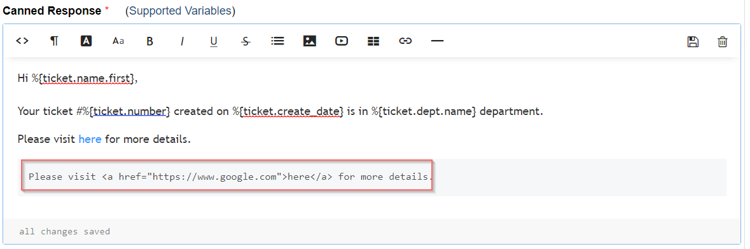Insert an image

(x=309, y=41)
